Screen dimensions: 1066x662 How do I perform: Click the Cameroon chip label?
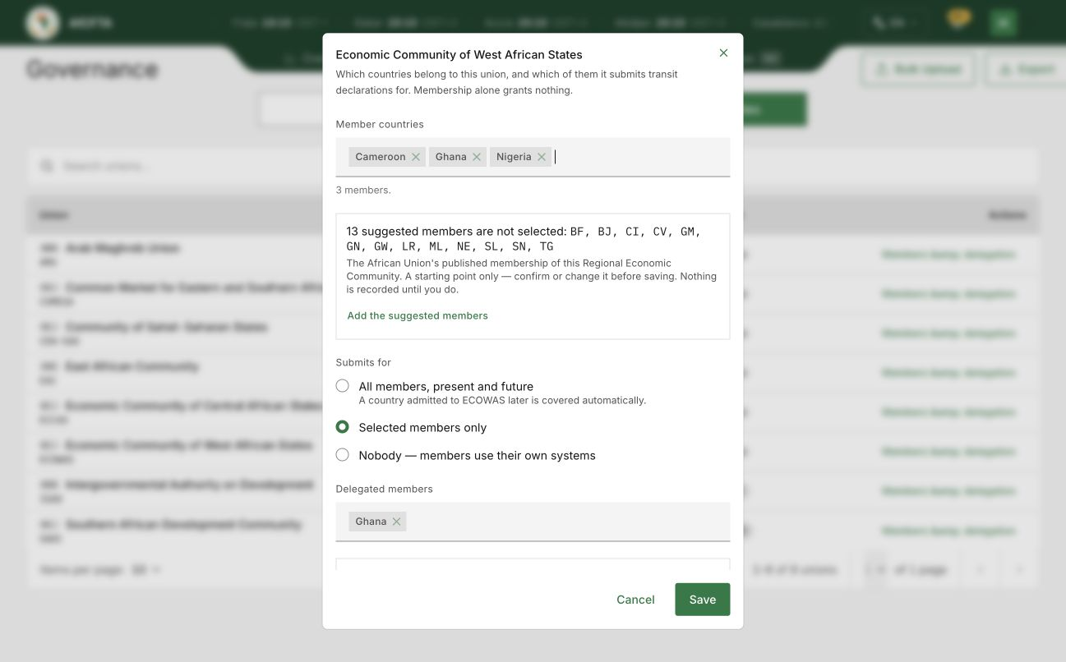pyautogui.click(x=381, y=157)
